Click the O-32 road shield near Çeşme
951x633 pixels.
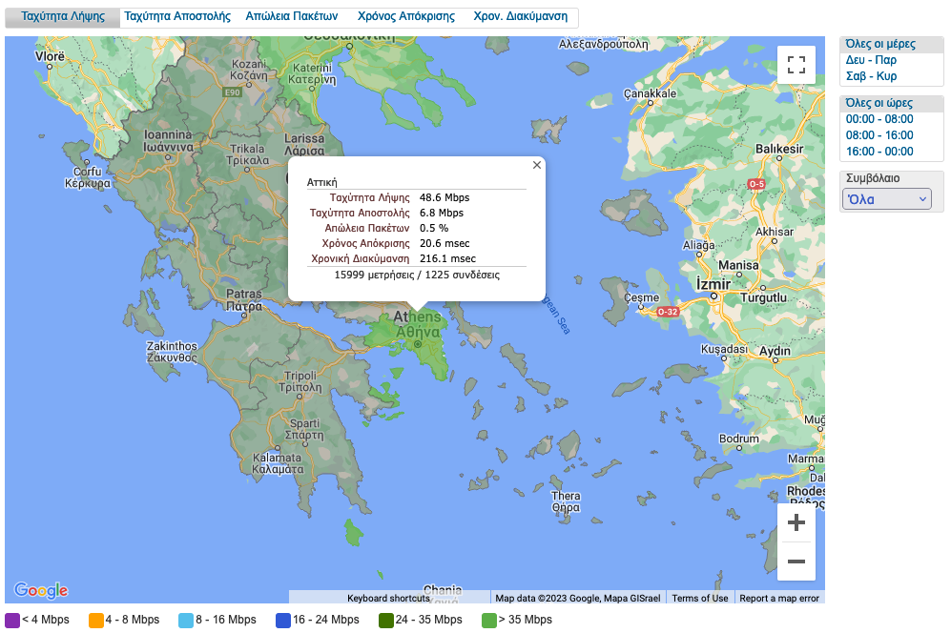tap(668, 312)
